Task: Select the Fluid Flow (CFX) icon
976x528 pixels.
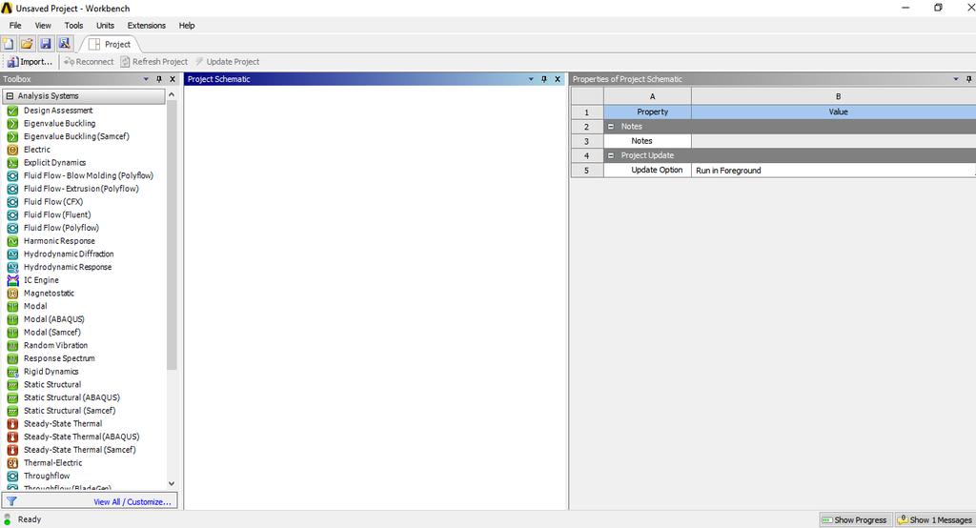Action: (12, 202)
